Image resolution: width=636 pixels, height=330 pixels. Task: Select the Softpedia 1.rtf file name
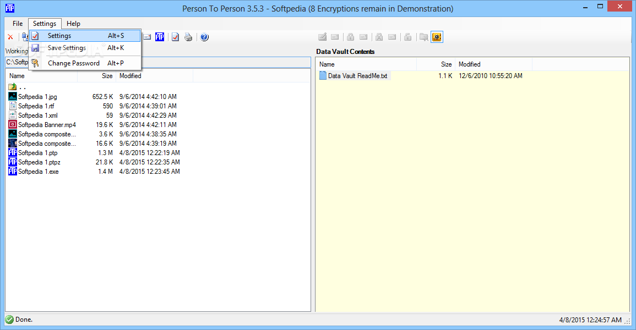(36, 106)
